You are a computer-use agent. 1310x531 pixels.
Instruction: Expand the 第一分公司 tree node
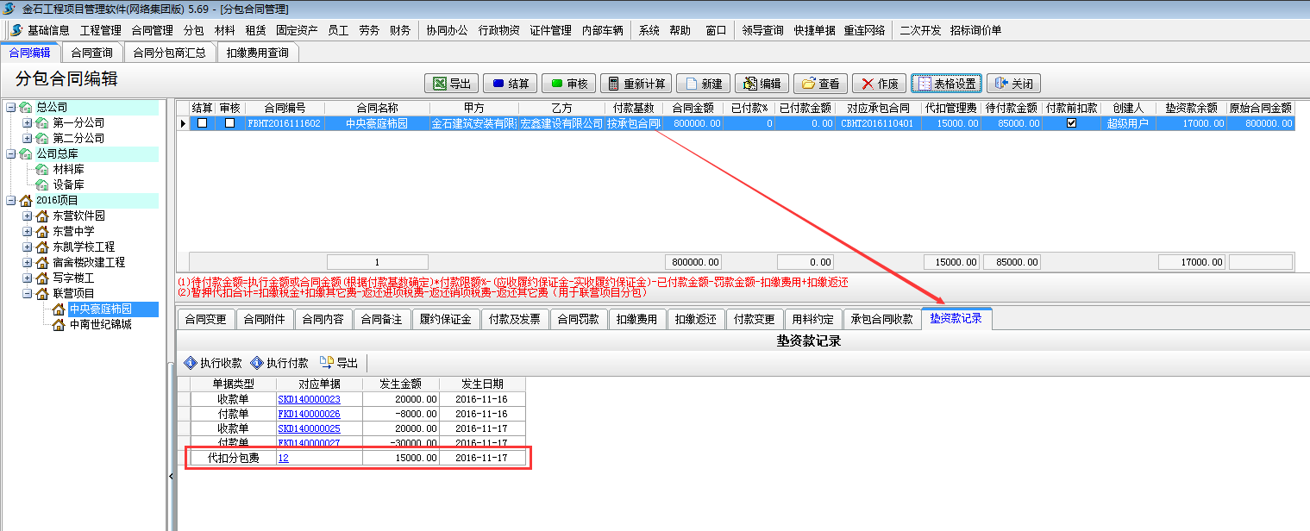click(27, 122)
